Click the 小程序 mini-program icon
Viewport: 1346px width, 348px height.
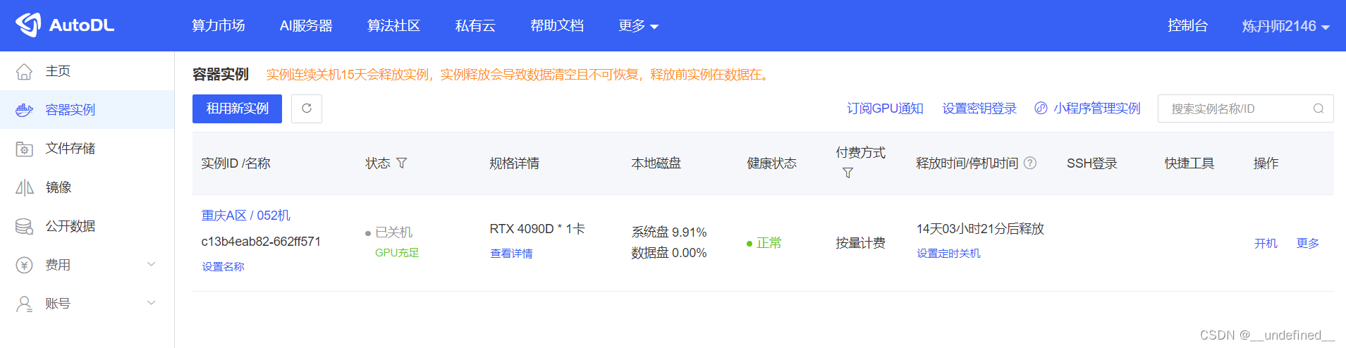1041,108
